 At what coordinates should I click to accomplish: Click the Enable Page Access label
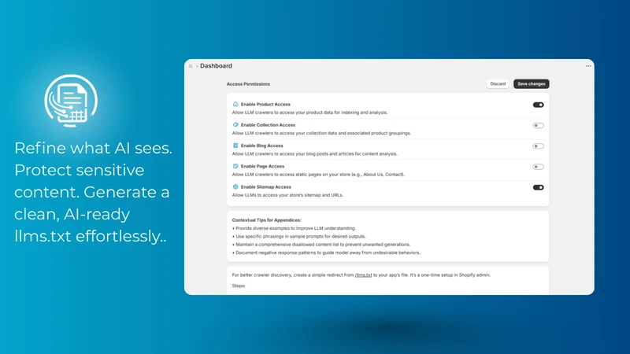262,166
